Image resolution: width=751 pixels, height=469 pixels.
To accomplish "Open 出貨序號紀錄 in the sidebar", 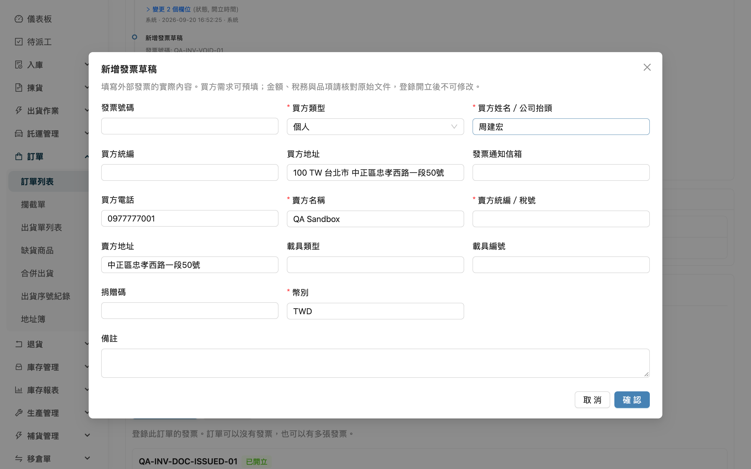I will (46, 296).
